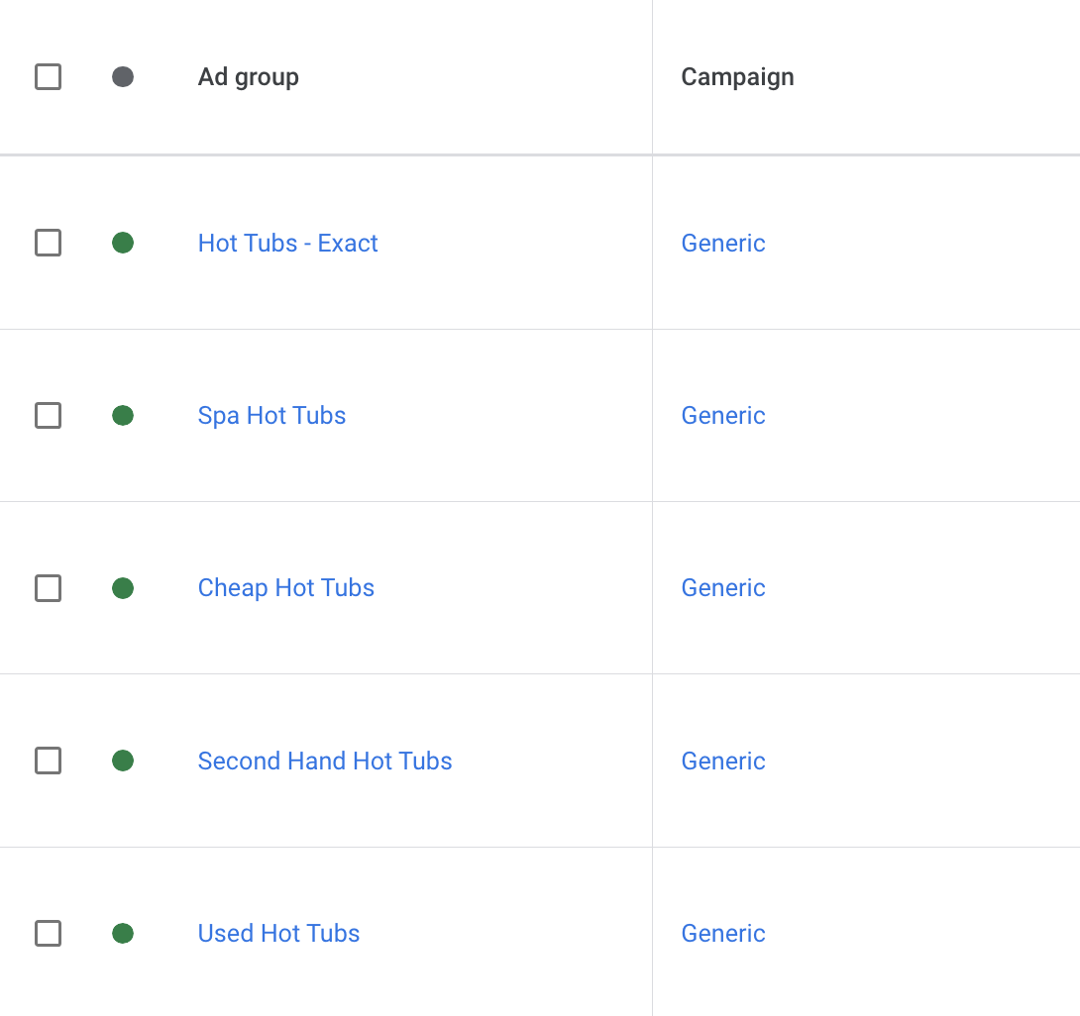Open the Spa Hot Tubs ad group
Screen dimensions: 1080x1016
click(x=271, y=415)
